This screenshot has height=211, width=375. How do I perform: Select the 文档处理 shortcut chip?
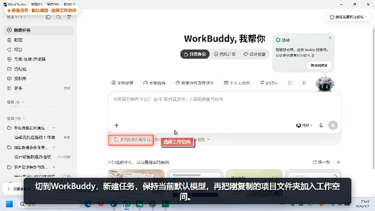point(122,83)
